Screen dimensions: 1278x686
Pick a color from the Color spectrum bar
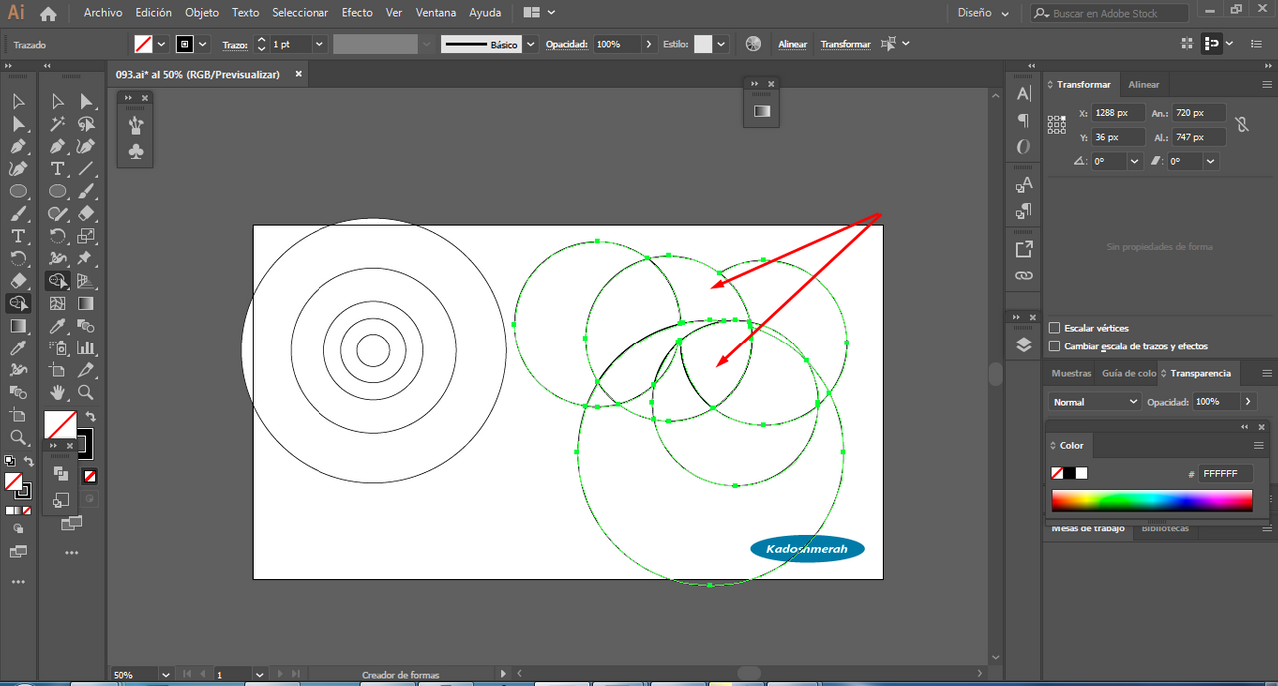tap(1151, 501)
